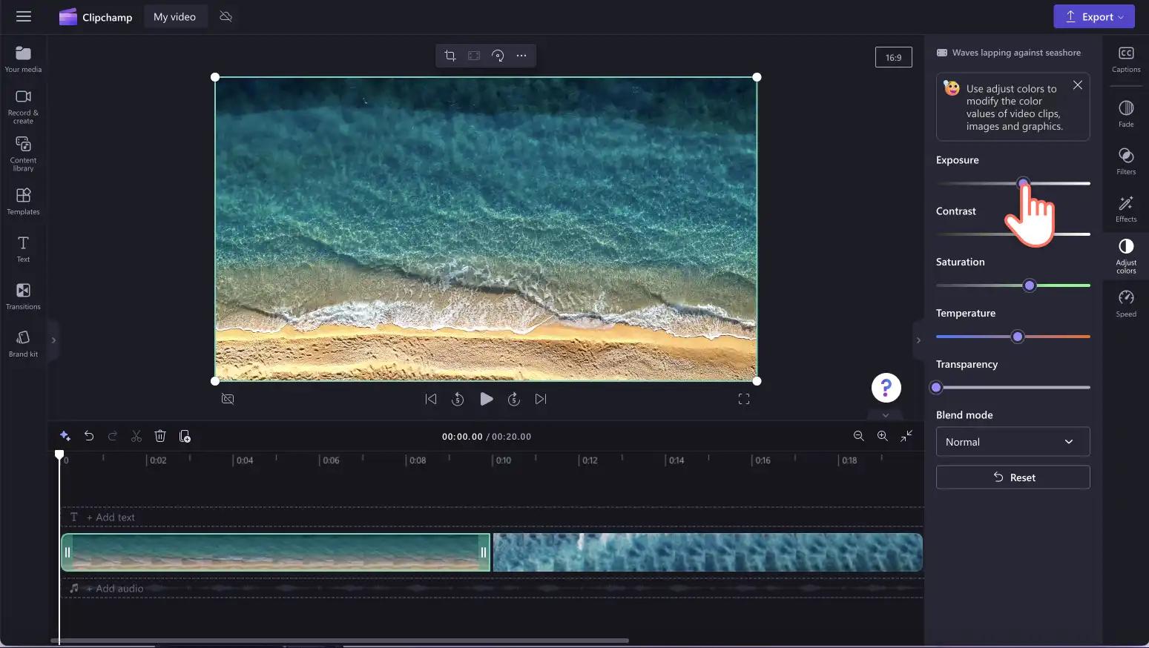
Task: Collapse the right property panel arrow
Action: pos(918,340)
